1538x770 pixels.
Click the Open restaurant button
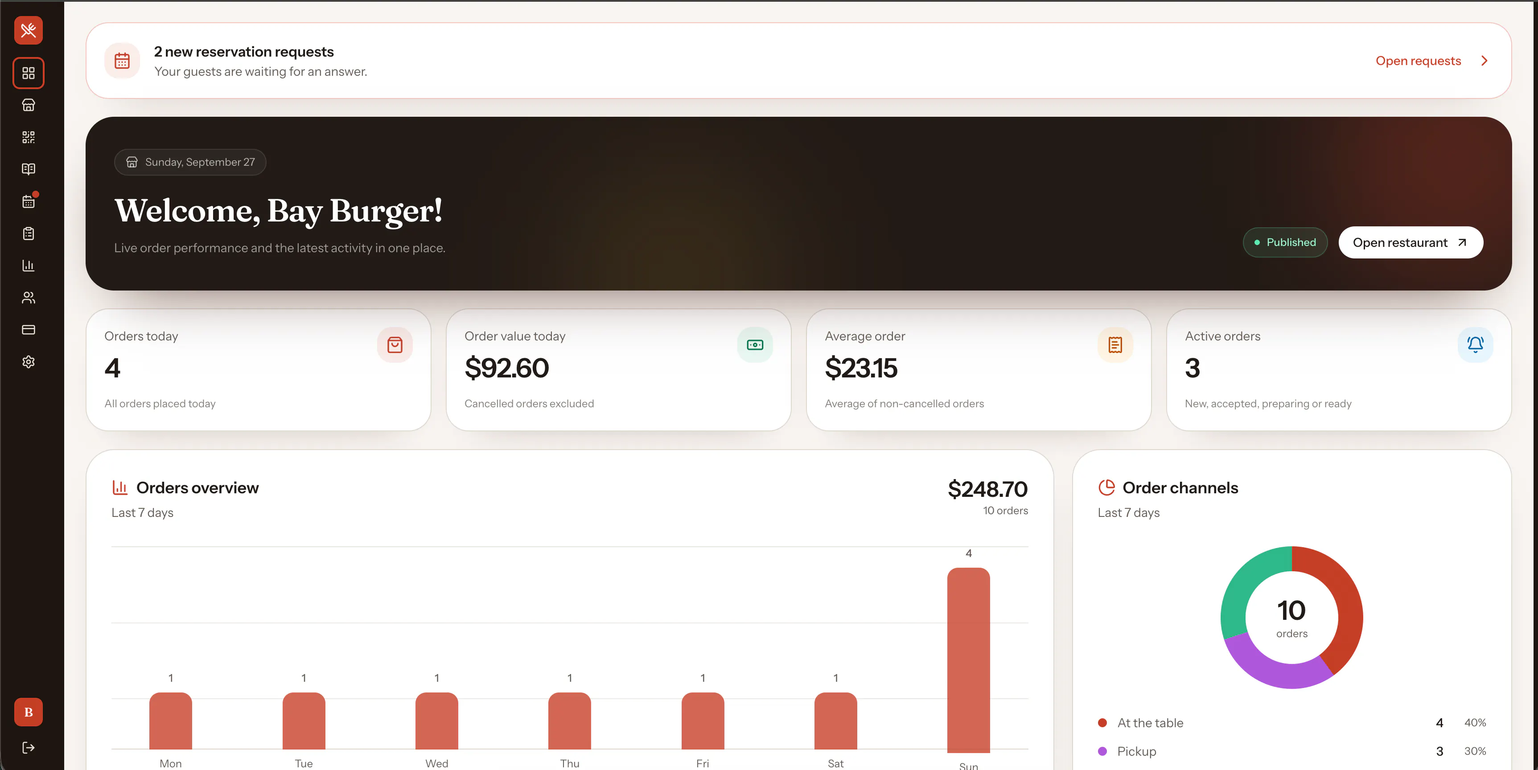click(x=1410, y=242)
